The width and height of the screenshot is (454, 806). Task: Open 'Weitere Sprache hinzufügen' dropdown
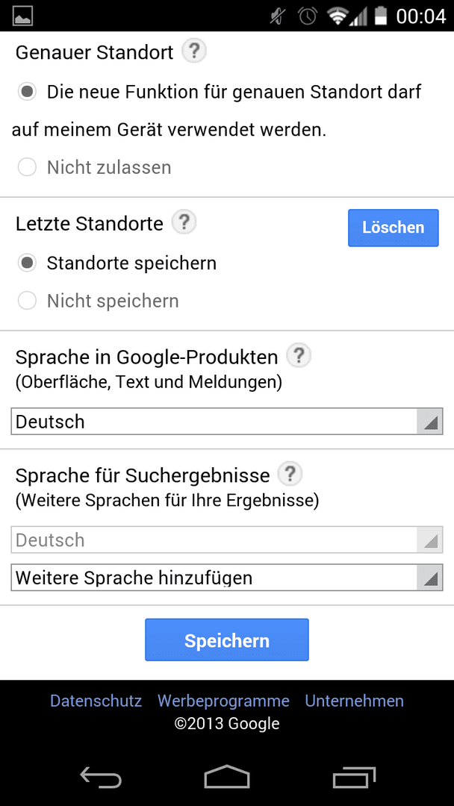click(x=227, y=577)
